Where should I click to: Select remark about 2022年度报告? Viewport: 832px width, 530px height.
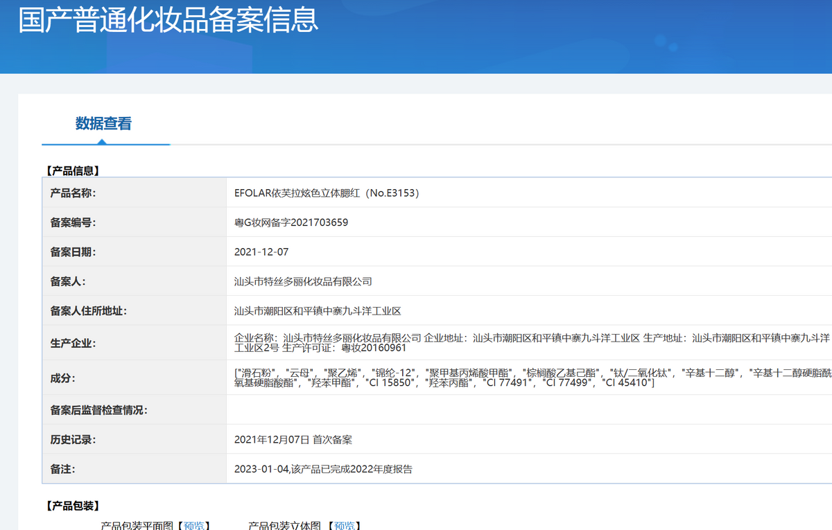click(x=323, y=469)
